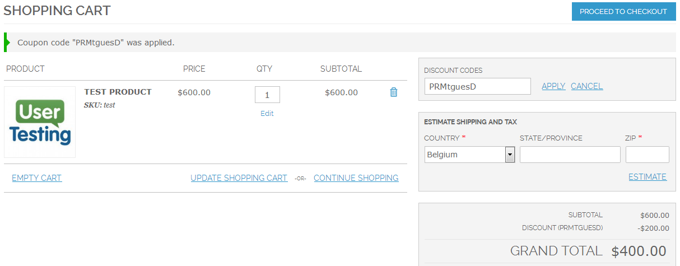This screenshot has width=680, height=266.
Task: Click the ZIP code input field
Action: point(647,155)
